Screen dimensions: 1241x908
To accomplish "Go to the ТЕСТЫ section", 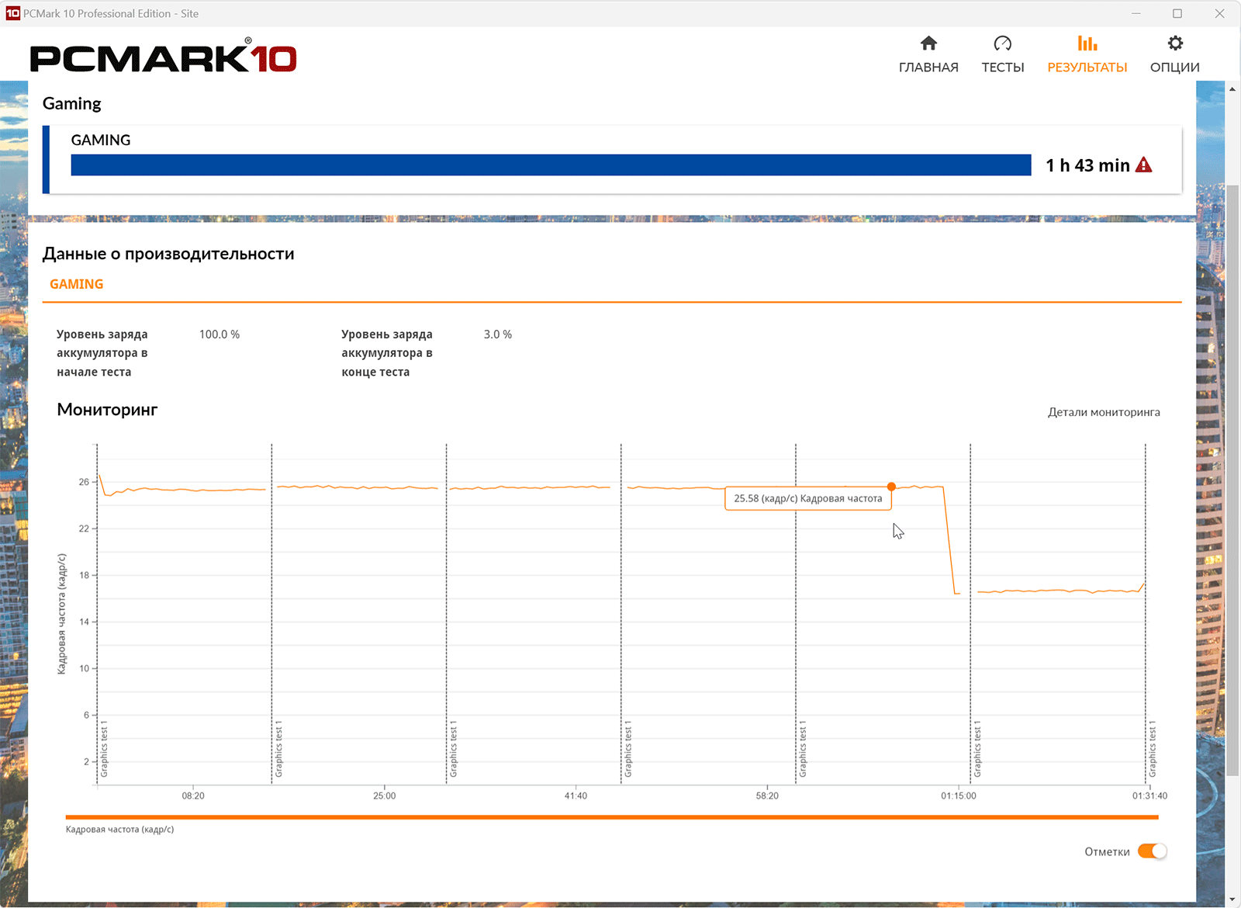I will [1003, 54].
